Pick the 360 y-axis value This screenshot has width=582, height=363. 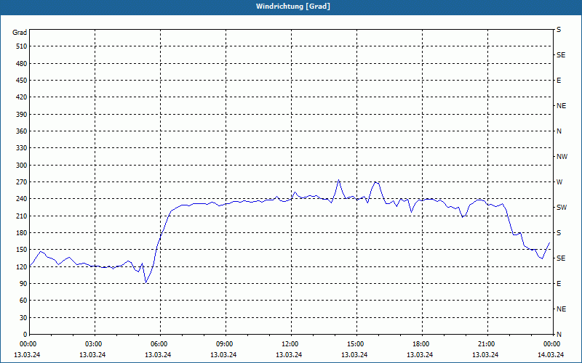(x=22, y=131)
